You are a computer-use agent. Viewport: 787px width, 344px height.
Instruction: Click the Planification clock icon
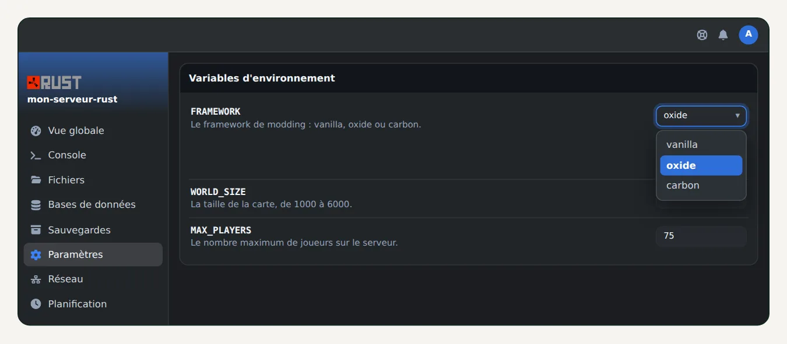[36, 304]
